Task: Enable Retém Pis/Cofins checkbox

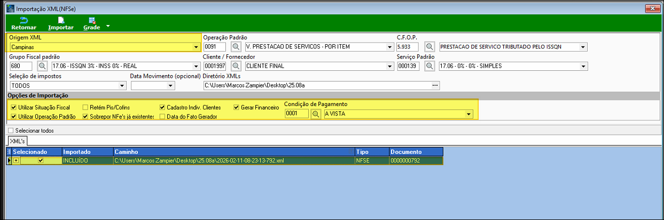Action: click(85, 108)
